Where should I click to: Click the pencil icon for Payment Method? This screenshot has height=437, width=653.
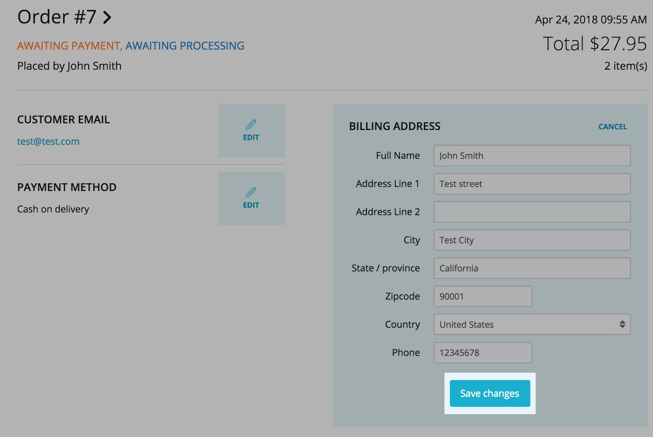pyautogui.click(x=251, y=192)
